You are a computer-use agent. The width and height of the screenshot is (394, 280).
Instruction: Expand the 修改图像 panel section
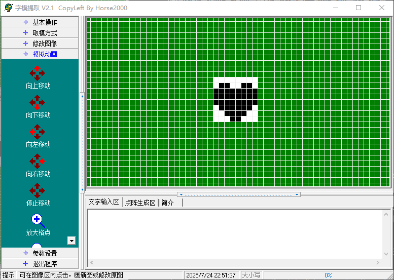[x=40, y=44]
